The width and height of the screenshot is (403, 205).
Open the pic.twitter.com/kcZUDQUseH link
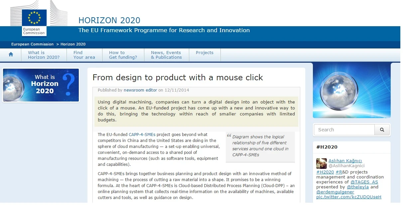(x=349, y=197)
